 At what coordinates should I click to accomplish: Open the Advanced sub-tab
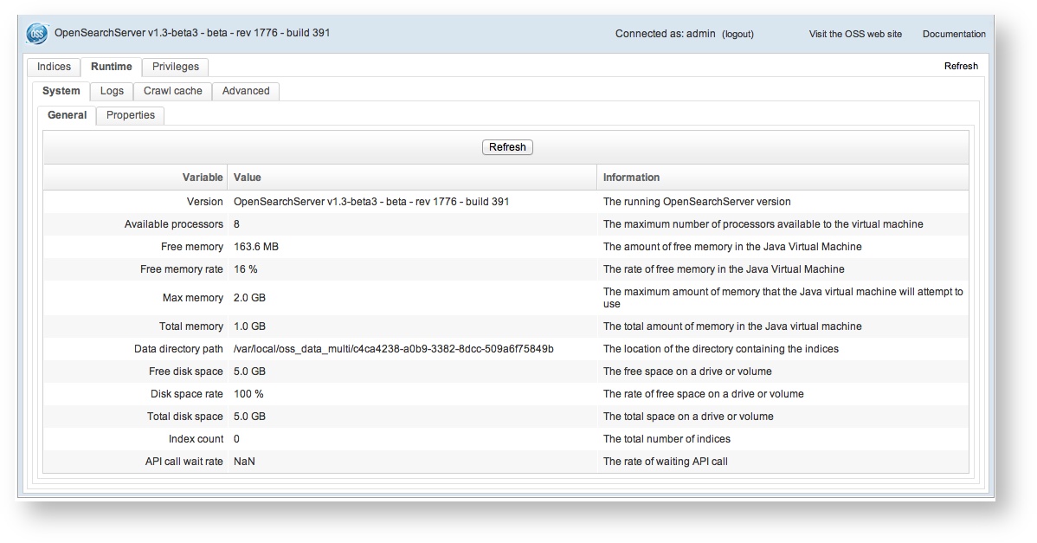[x=246, y=91]
